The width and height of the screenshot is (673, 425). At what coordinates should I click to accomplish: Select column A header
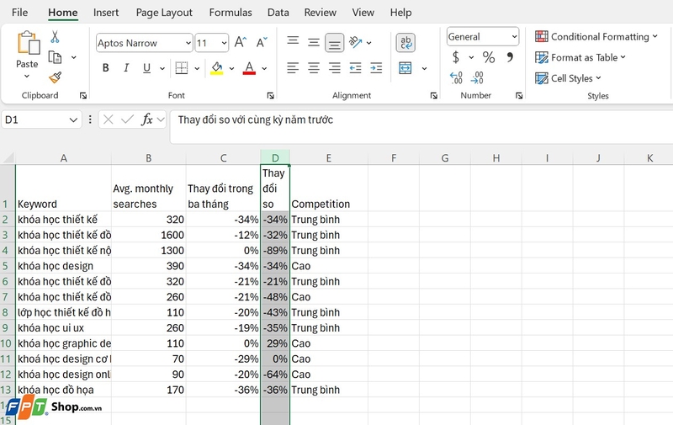64,158
